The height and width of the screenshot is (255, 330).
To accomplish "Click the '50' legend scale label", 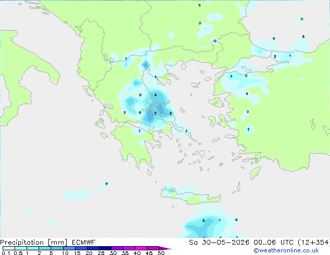I will (x=161, y=253).
